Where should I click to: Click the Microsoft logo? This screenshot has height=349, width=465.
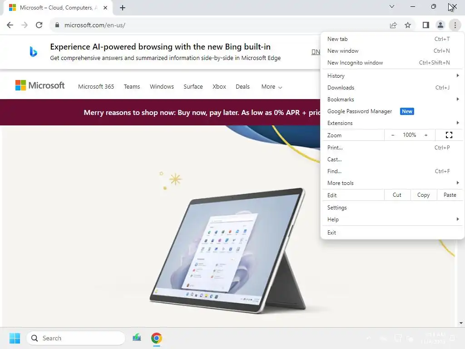point(40,85)
